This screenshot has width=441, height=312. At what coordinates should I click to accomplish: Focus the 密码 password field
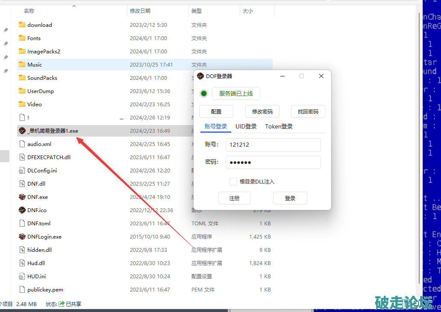tap(273, 163)
